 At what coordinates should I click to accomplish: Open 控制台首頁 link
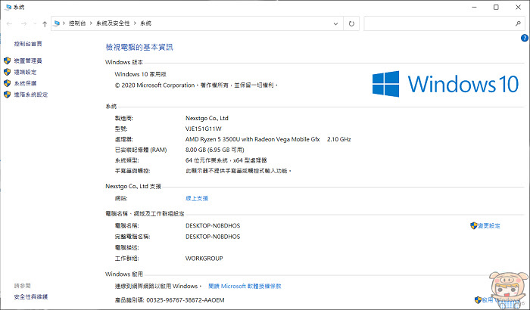tap(28, 44)
